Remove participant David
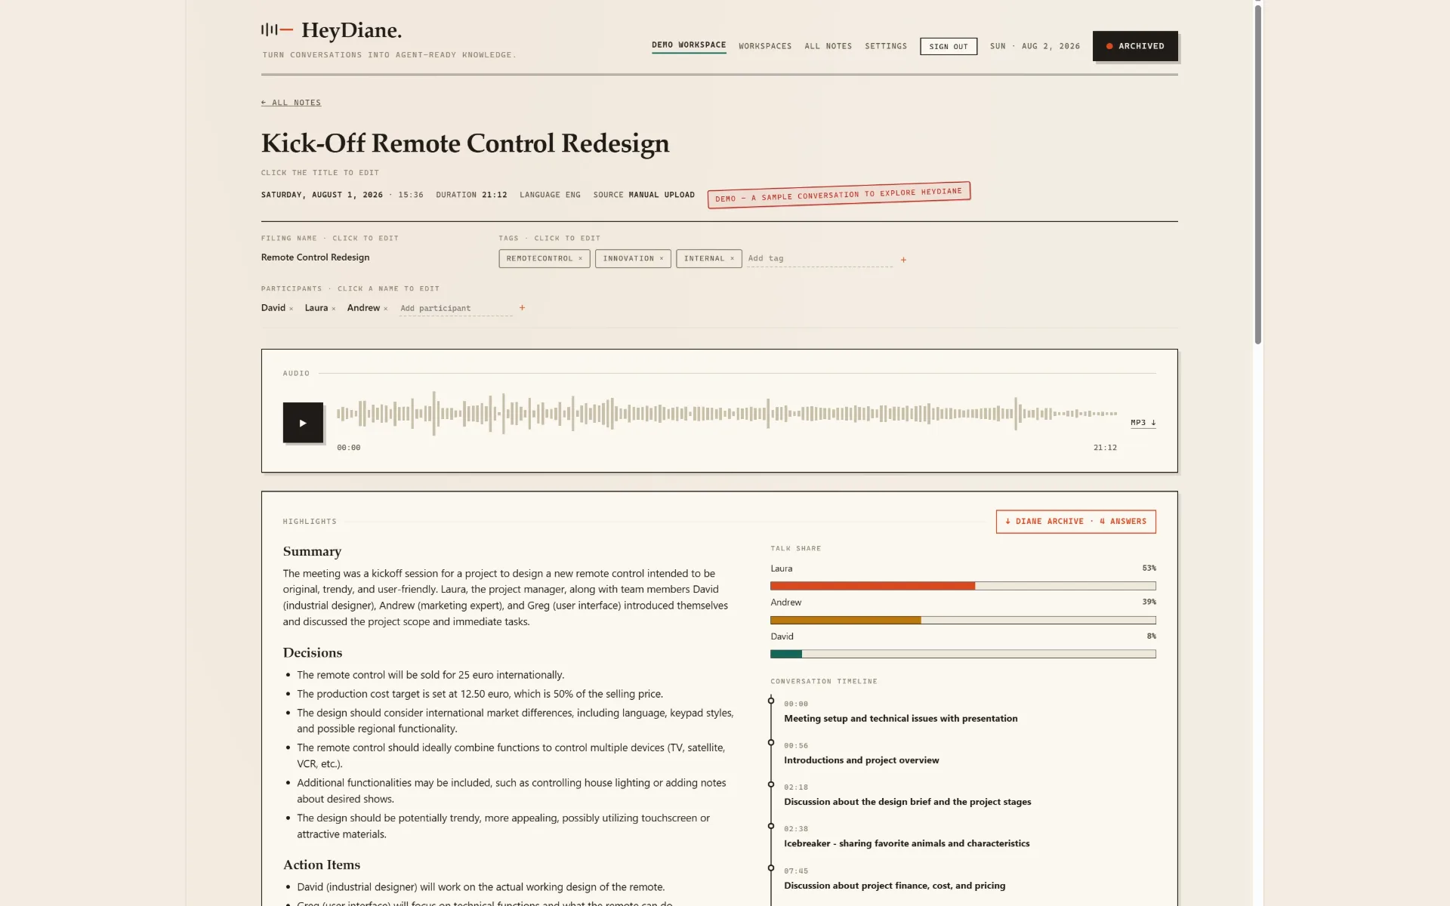 291,309
